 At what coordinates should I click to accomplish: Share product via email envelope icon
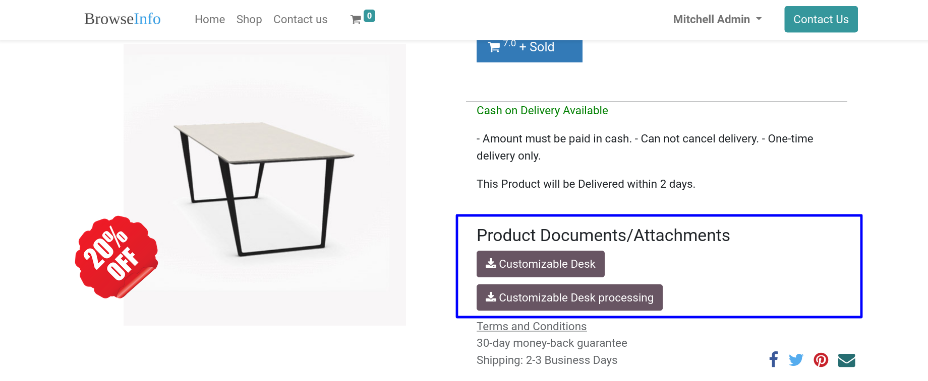click(x=847, y=360)
